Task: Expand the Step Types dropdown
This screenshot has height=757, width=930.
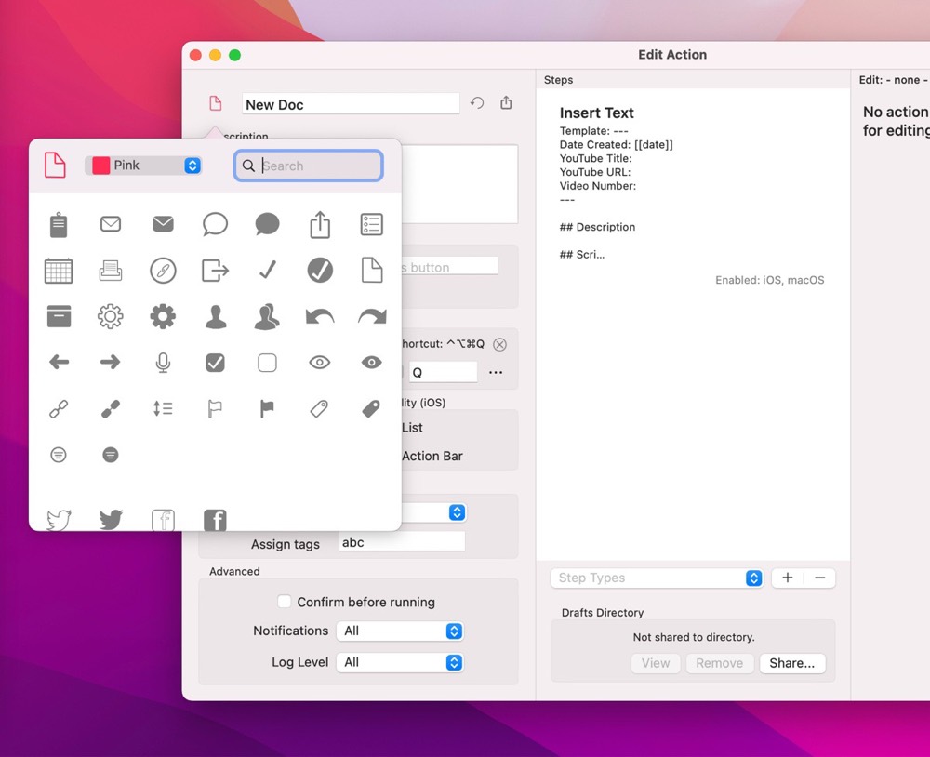Action: tap(657, 578)
